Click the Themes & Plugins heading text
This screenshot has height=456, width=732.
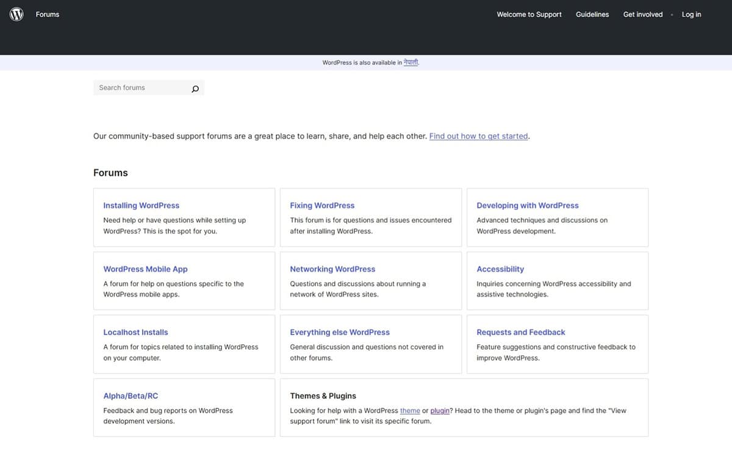[323, 396]
